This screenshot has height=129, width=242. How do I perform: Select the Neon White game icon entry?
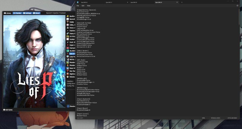(x=68, y=68)
